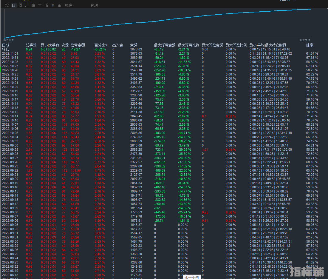
Task: Click the 胜率 column header
Action: point(310,45)
